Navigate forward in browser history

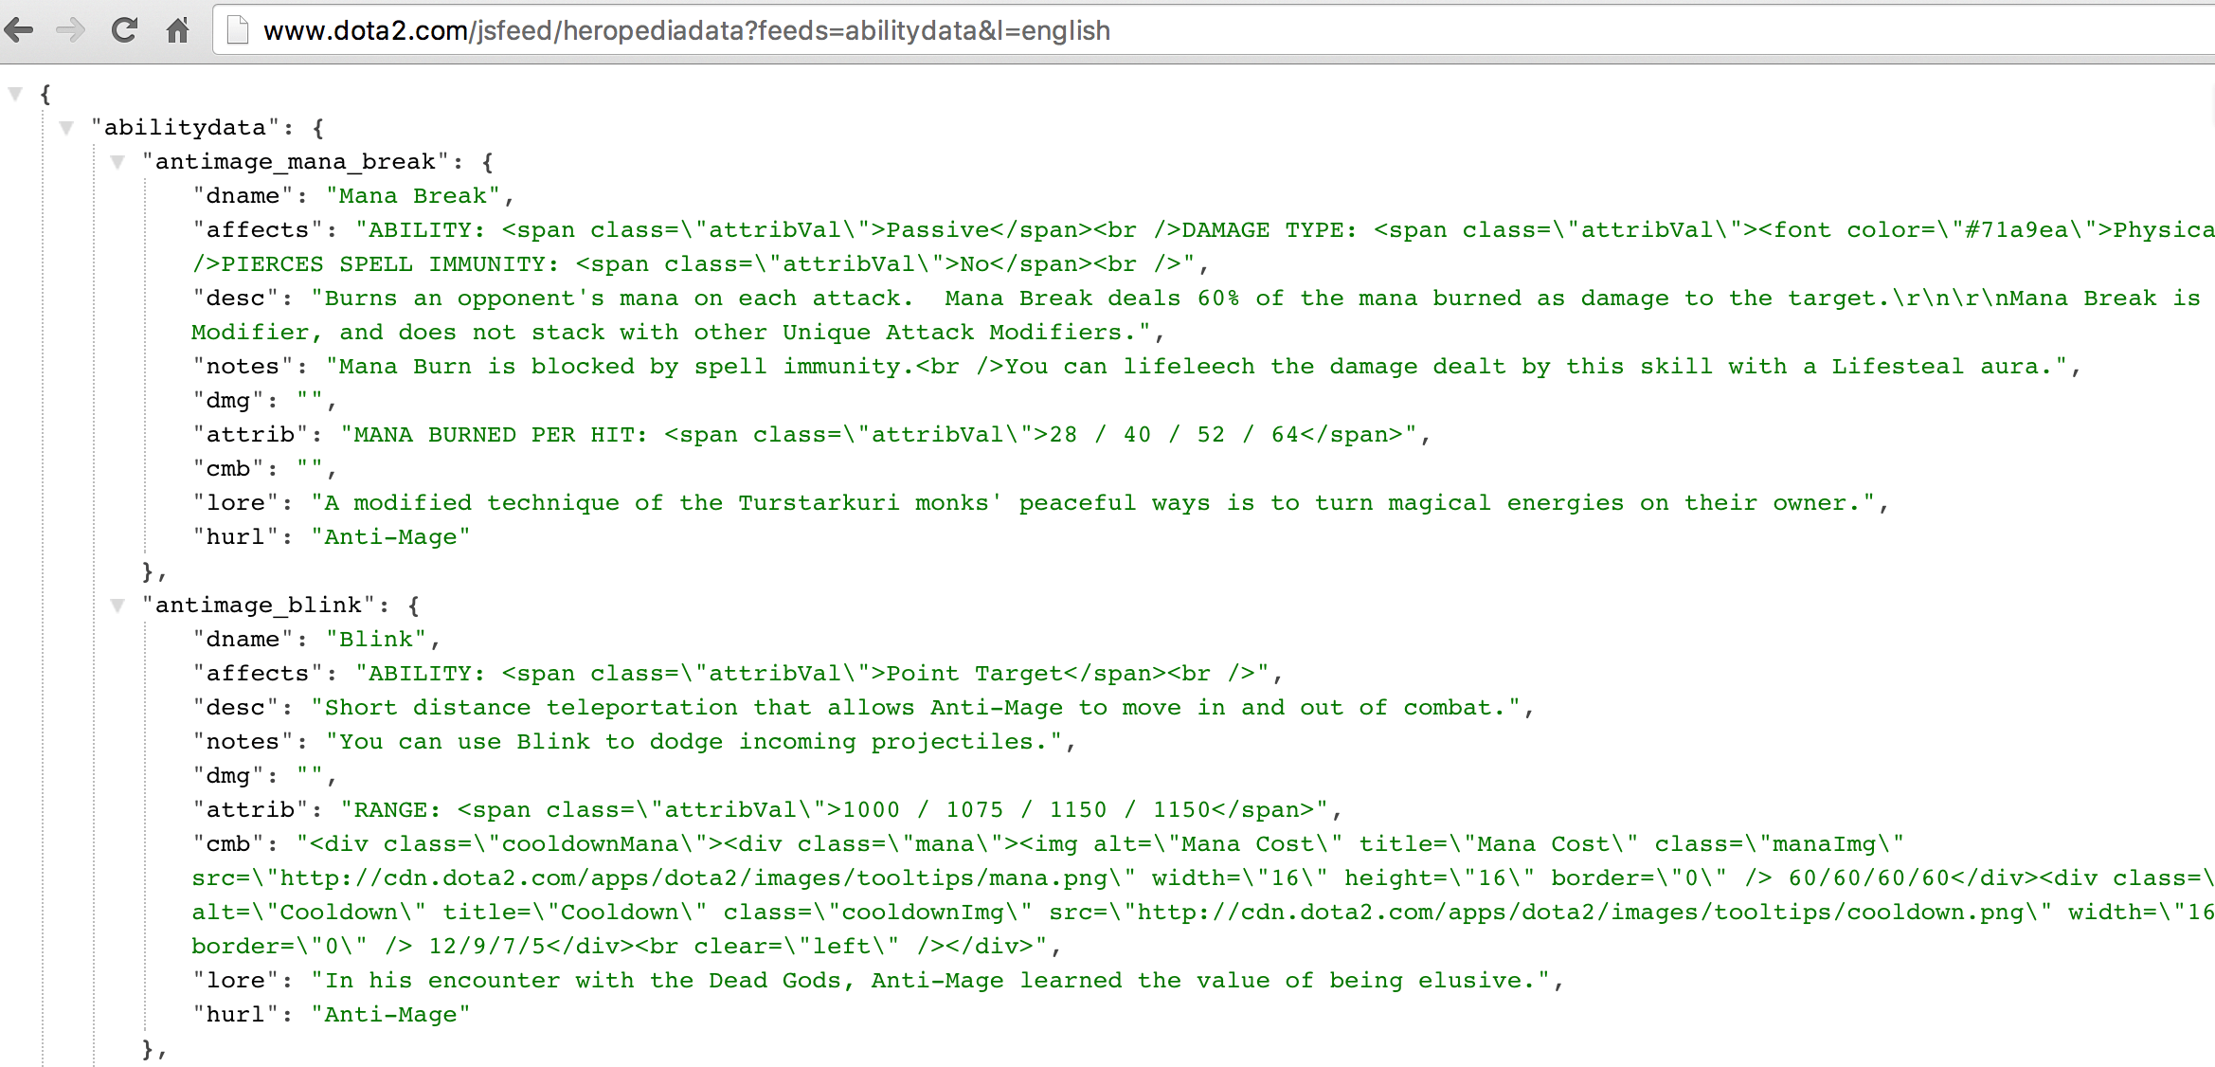coord(71,29)
